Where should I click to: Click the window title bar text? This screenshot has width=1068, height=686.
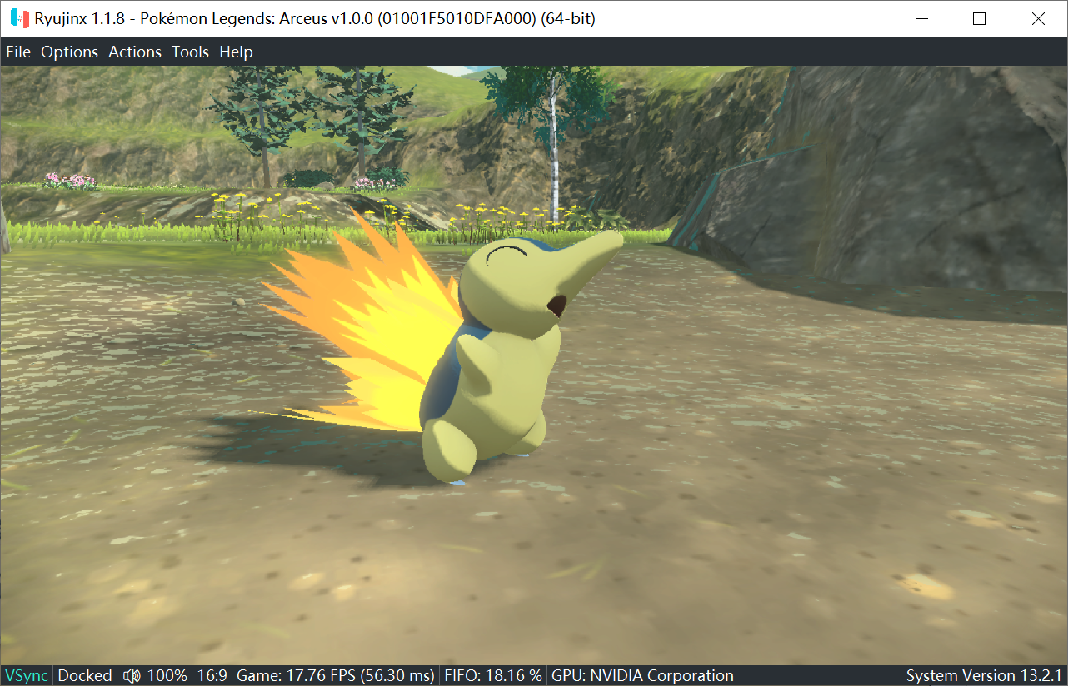pos(315,18)
